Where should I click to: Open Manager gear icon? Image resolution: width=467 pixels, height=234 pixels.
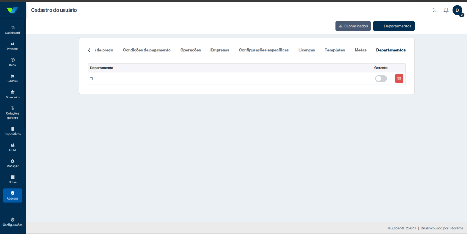(x=13, y=163)
